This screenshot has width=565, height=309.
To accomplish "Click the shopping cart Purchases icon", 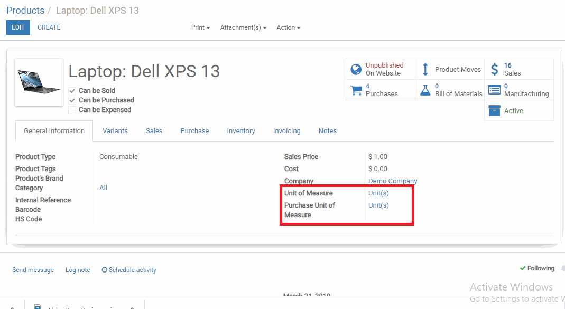I will (356, 90).
